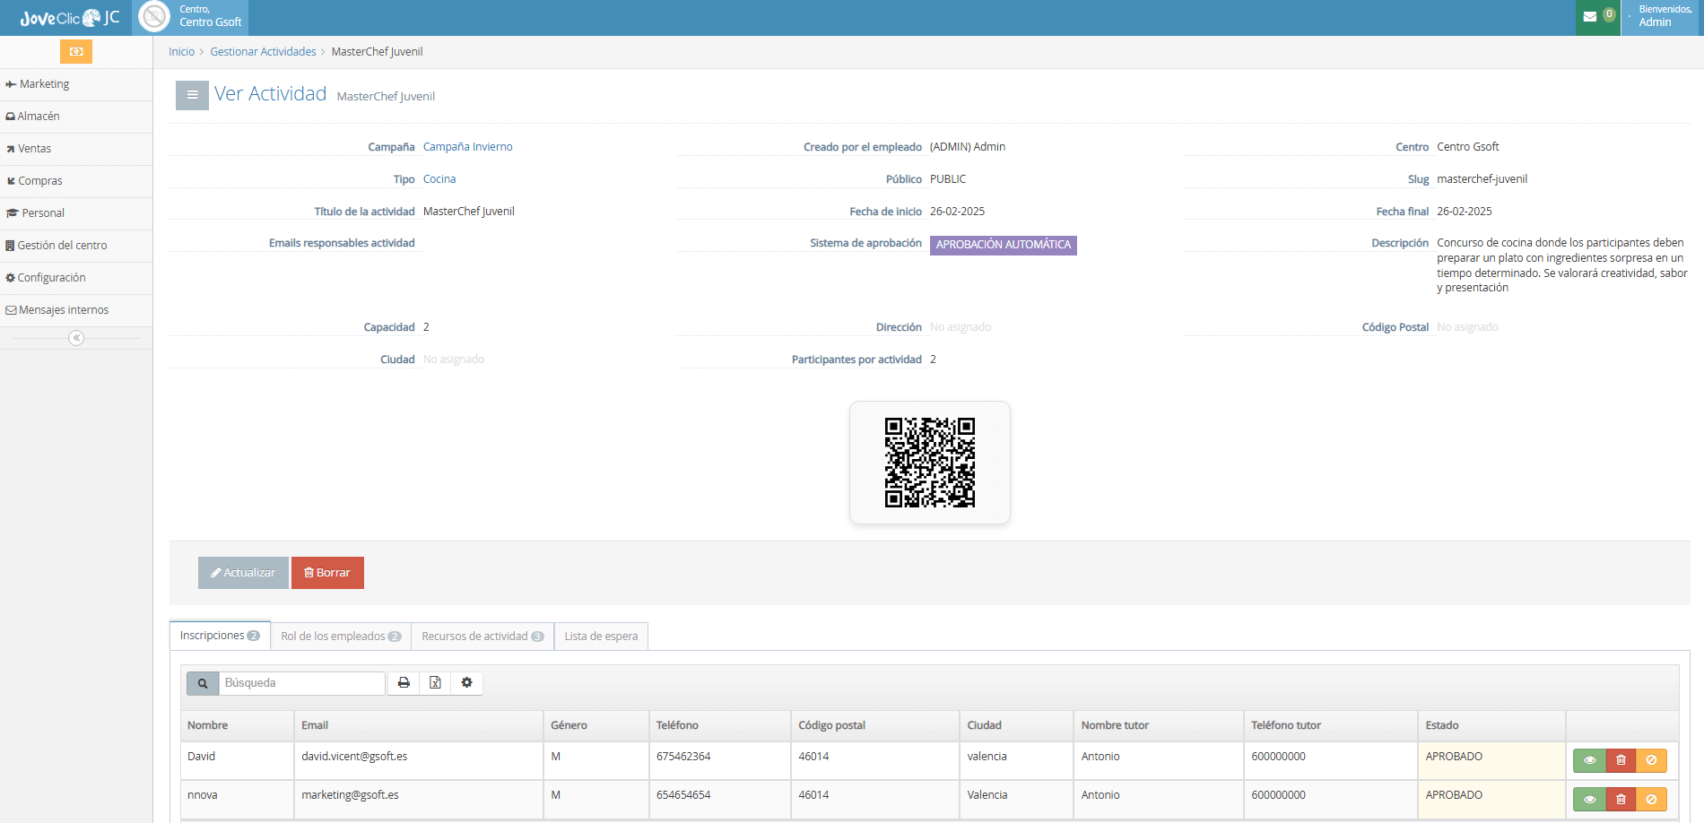Click the activity QR code image

point(930,463)
